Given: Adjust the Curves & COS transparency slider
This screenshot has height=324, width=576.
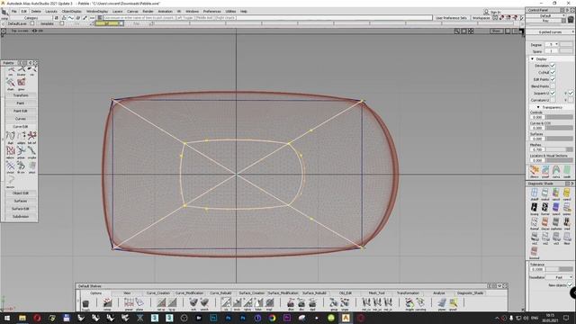Looking at the screenshot, I should 558,128.
